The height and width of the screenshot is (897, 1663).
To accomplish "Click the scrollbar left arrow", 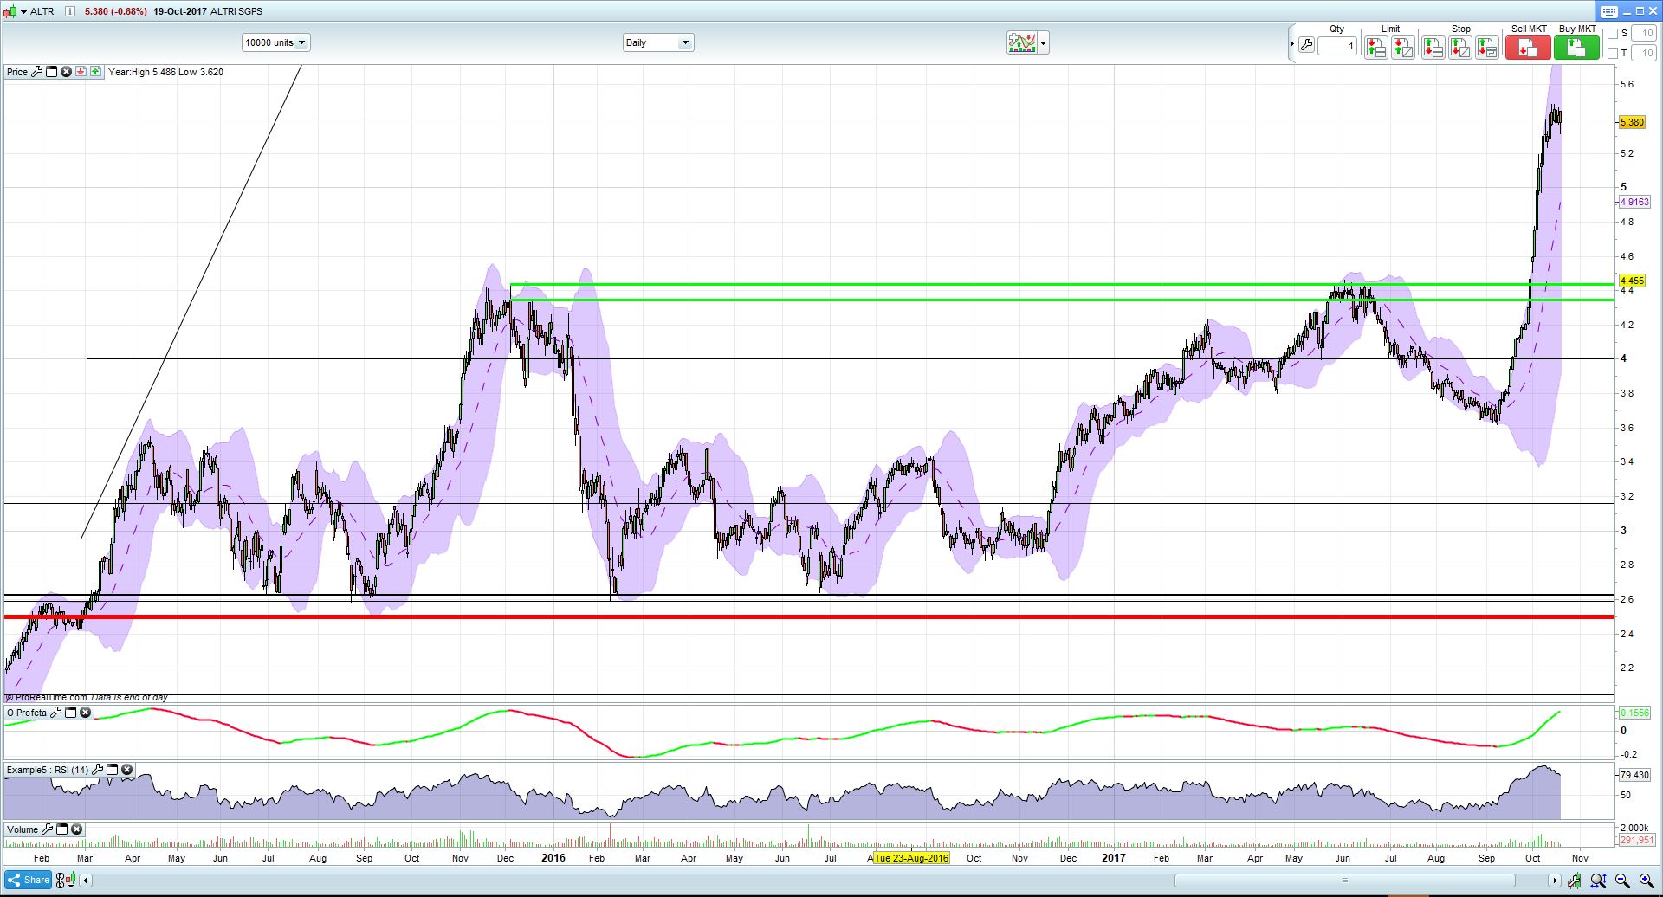I will point(86,881).
